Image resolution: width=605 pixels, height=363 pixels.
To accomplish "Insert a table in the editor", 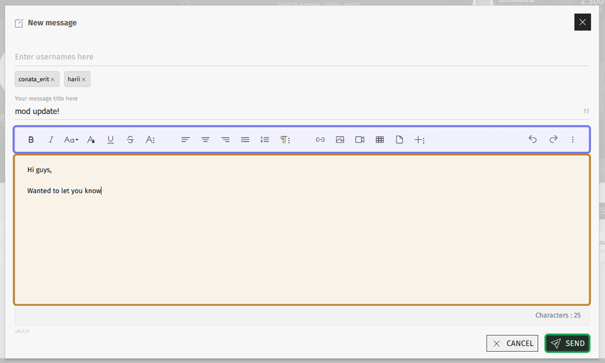I will 380,140.
